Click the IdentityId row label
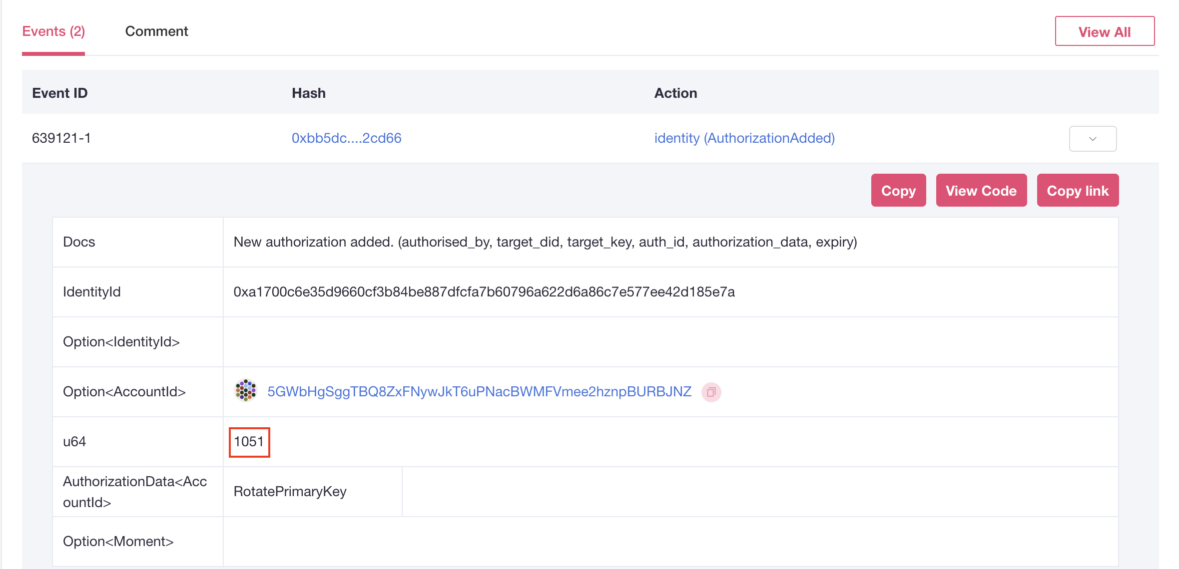This screenshot has height=569, width=1179. click(x=92, y=292)
